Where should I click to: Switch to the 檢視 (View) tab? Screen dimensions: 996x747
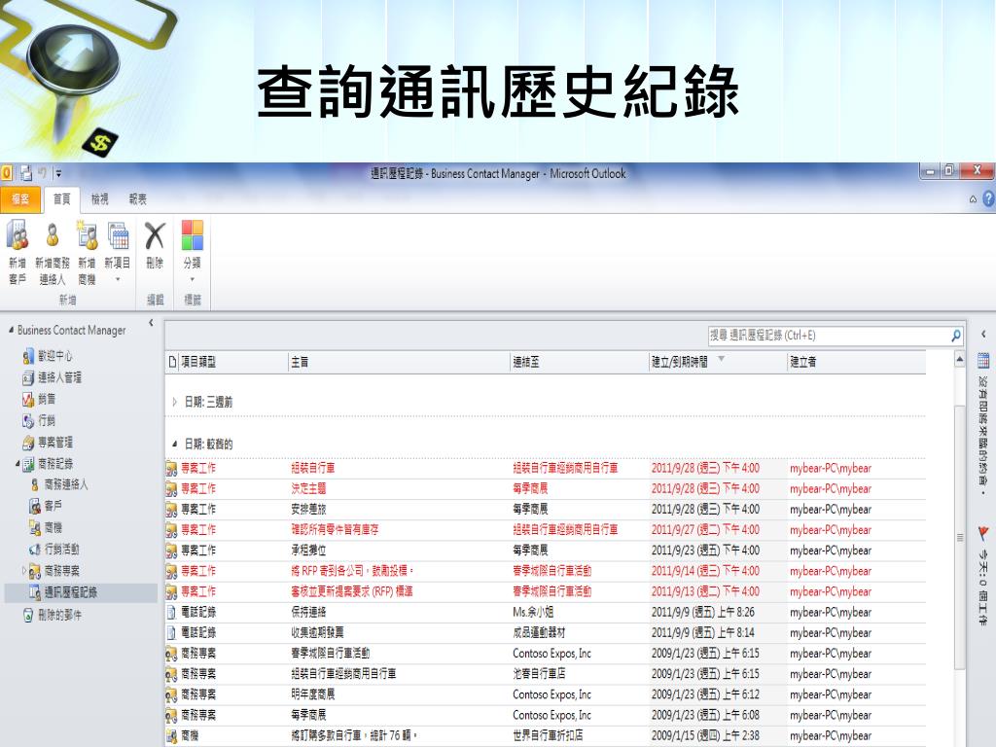100,198
